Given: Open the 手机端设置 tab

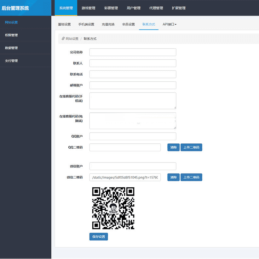Looking at the screenshot, I should 86,25.
